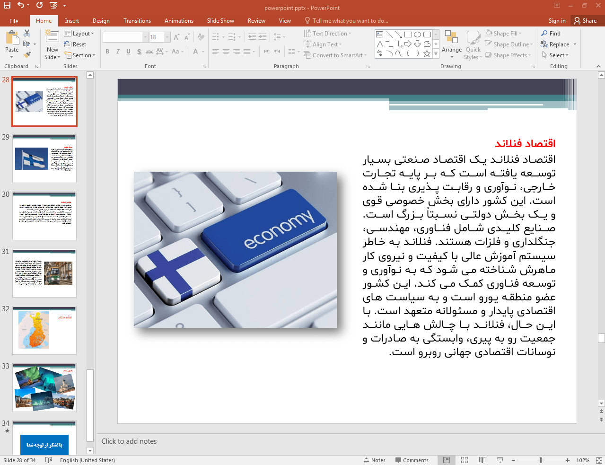
Task: Open slide 33 thumbnail with photo collage
Action: [x=44, y=387]
